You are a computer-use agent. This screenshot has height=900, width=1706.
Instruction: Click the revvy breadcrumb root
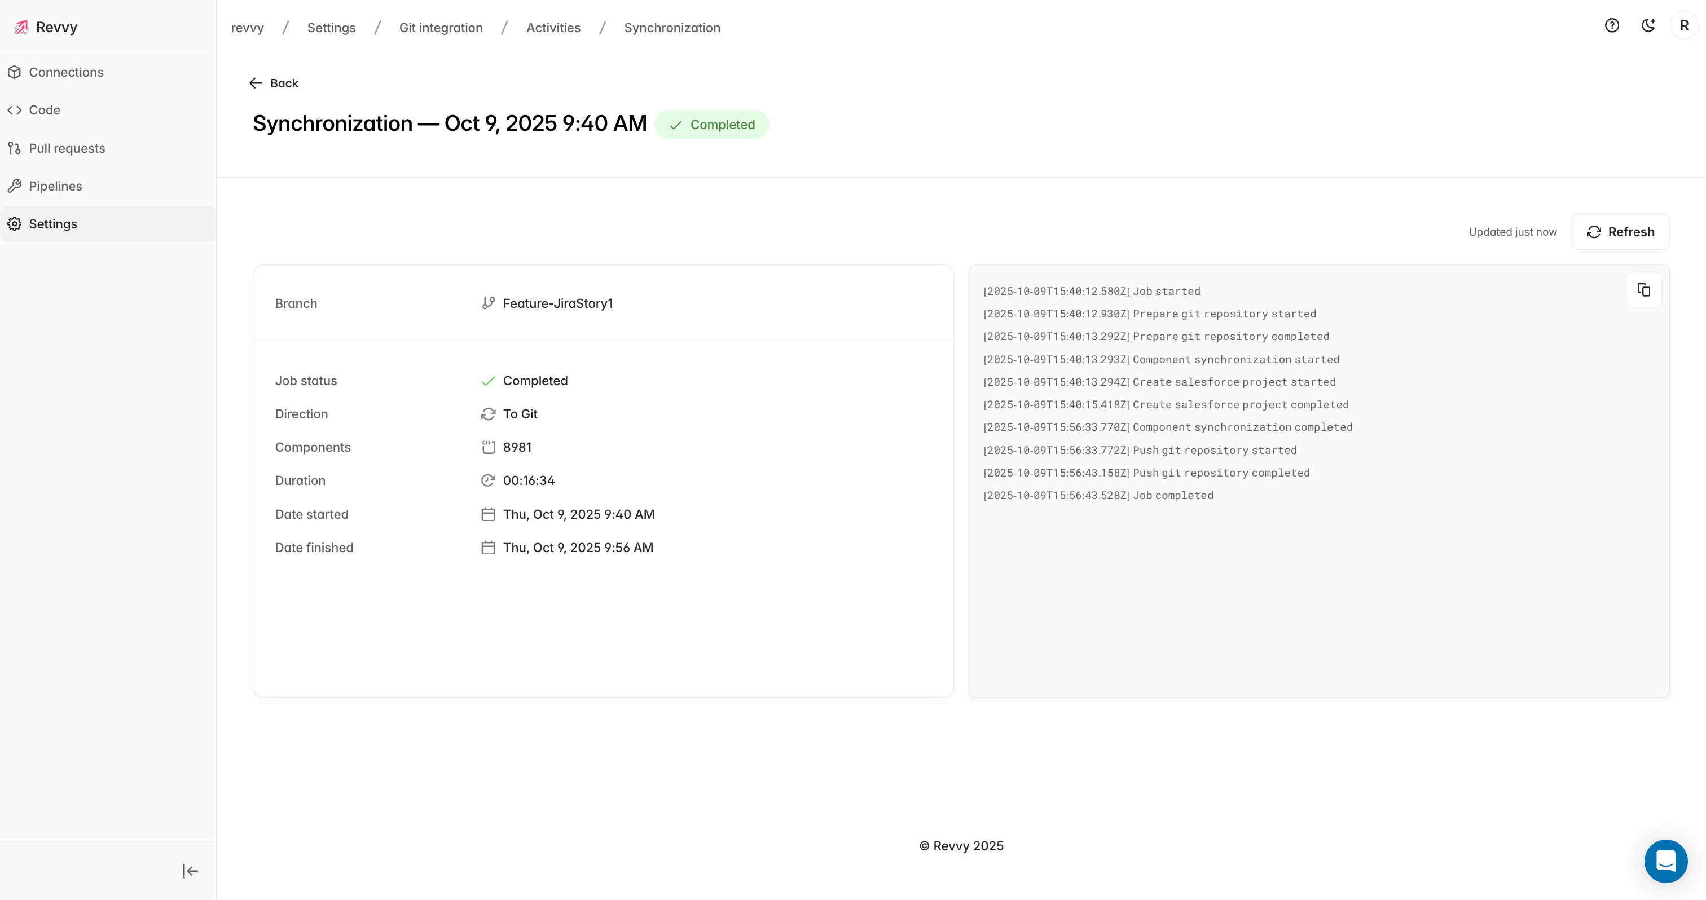pyautogui.click(x=247, y=28)
